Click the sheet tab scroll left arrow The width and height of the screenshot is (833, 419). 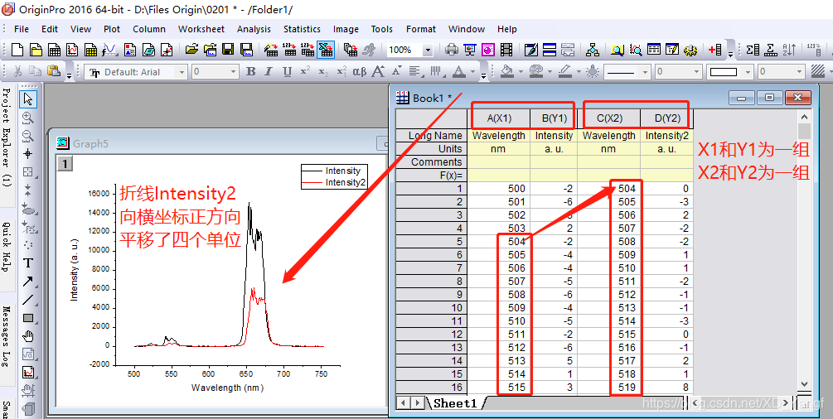404,403
